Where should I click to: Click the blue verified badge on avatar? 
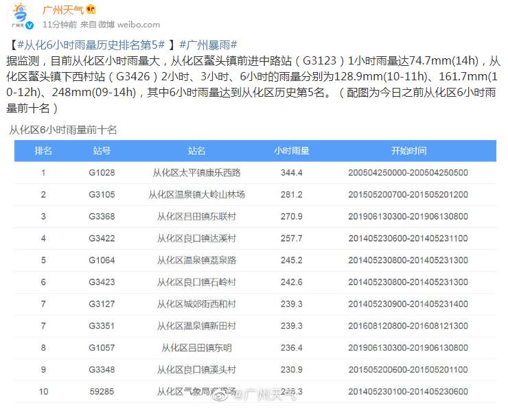point(30,25)
